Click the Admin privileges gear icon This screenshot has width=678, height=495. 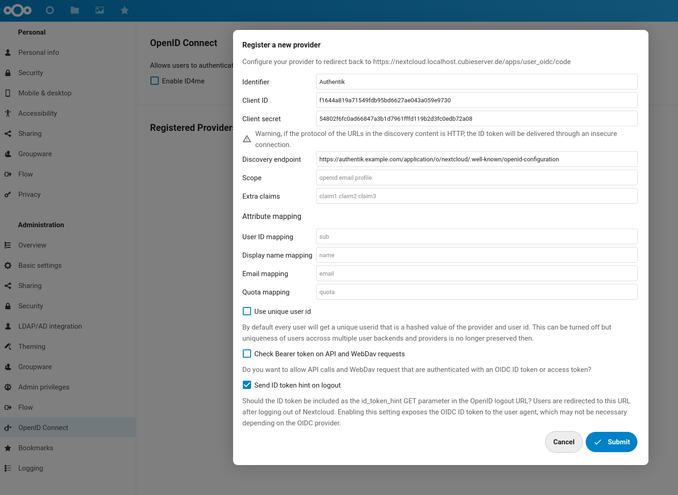click(8, 387)
